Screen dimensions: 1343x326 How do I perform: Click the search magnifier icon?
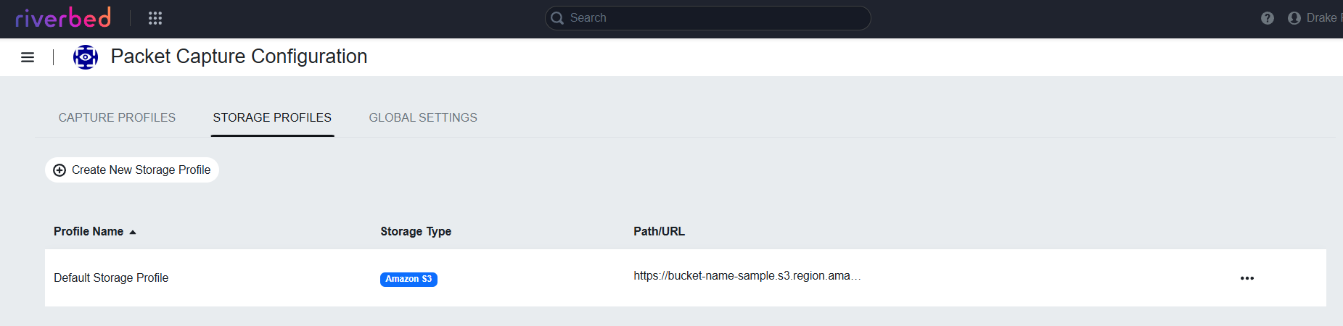557,18
